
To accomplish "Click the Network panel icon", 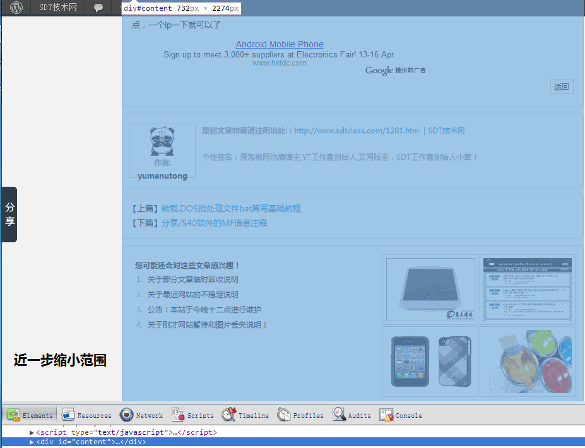I will point(126,415).
